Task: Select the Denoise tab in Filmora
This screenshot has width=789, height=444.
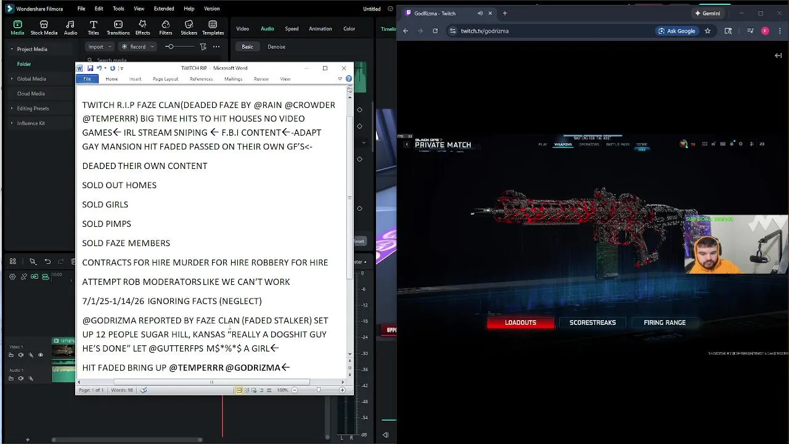Action: (x=276, y=47)
